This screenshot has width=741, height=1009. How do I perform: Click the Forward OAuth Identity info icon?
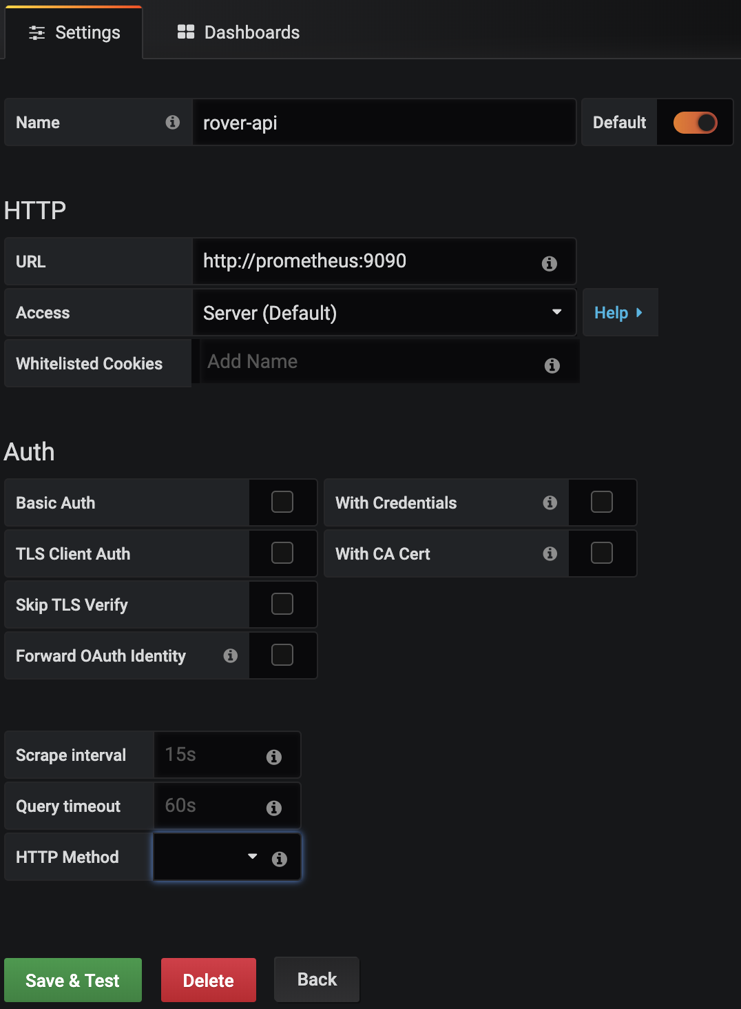pyautogui.click(x=231, y=656)
